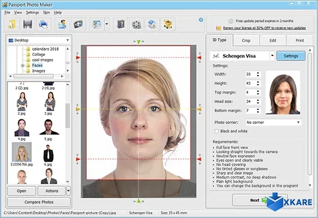Click the blue Settings button
Screen dimensions: 318x218
point(291,56)
